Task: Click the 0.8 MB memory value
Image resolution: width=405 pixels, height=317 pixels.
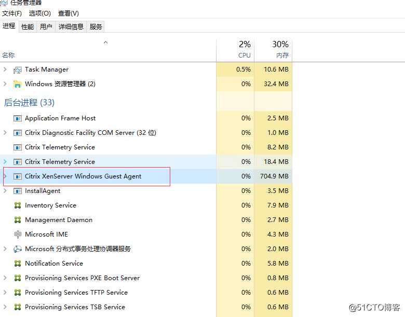Action: 278,278
